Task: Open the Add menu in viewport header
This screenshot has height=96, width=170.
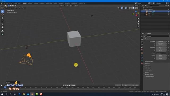Action: [x=20, y=8]
